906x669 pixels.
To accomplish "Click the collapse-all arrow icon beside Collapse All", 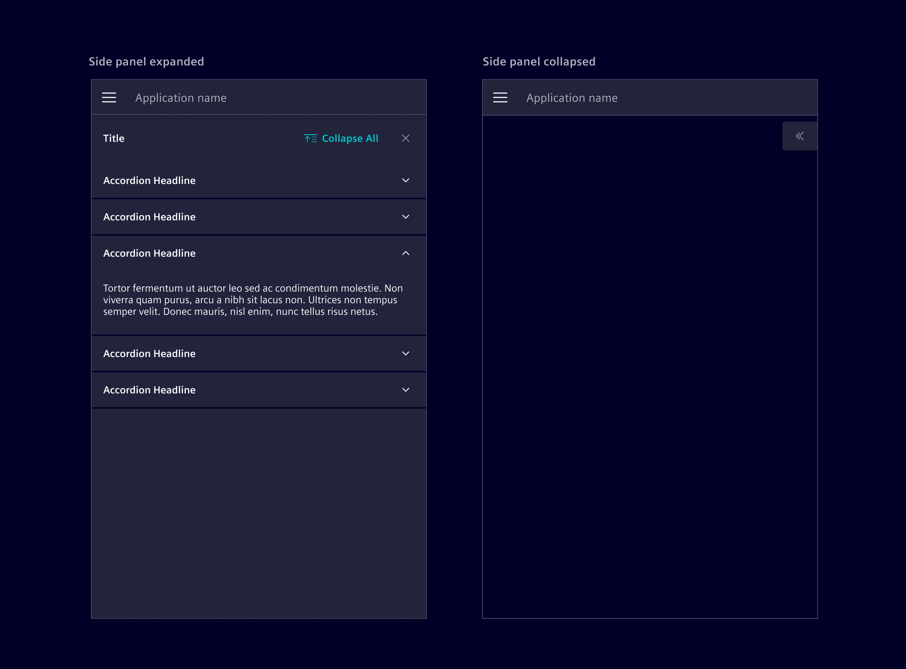I will [310, 139].
